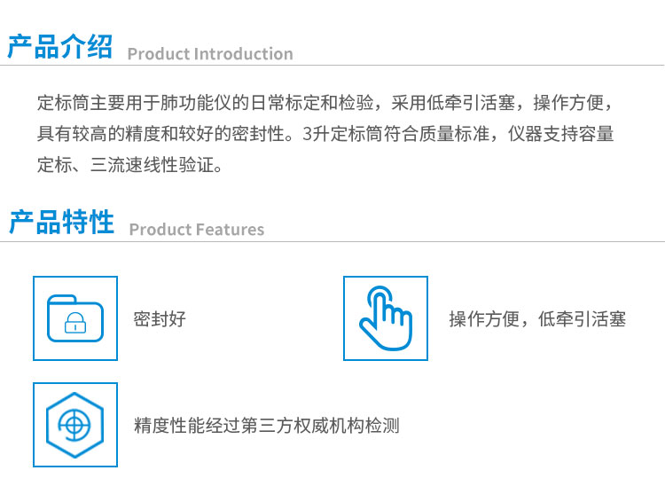This screenshot has height=494, width=665.
Task: Click the padlock inside the folder icon
Action: 75,323
